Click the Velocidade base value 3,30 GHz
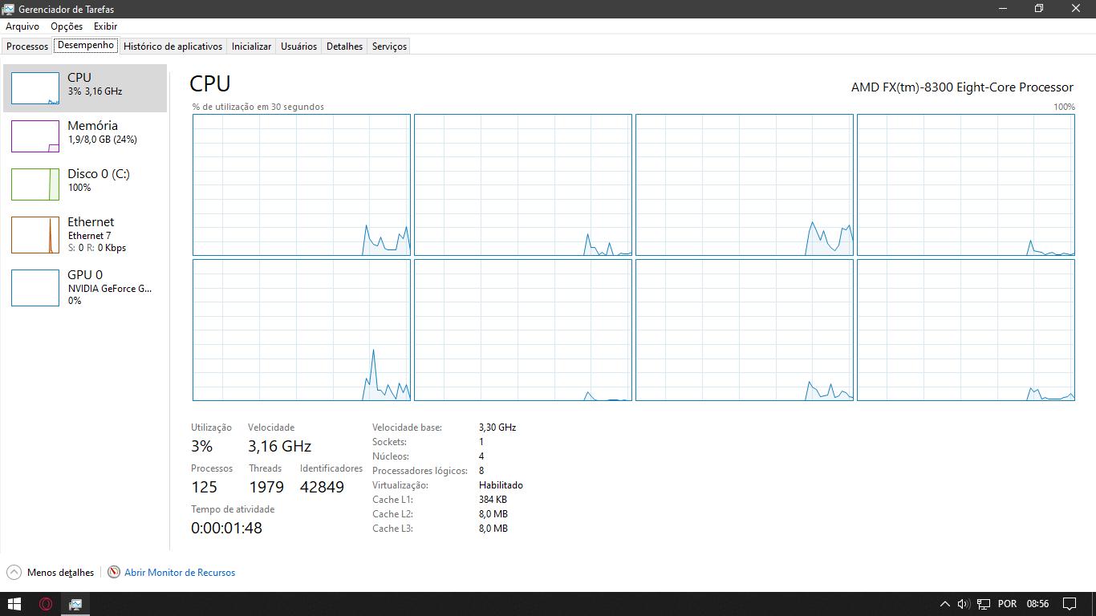 pyautogui.click(x=497, y=428)
